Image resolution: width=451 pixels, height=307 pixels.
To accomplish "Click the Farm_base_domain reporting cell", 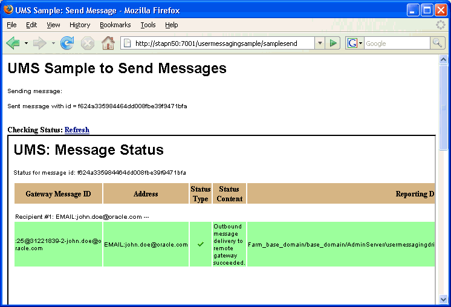I will tap(341, 244).
